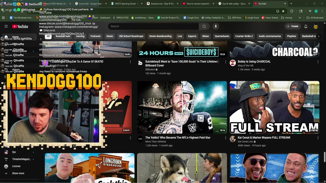Open the Longhorn Steakhouse video thumbnail
Viewport: 326px width, 183px height.
tap(90, 168)
